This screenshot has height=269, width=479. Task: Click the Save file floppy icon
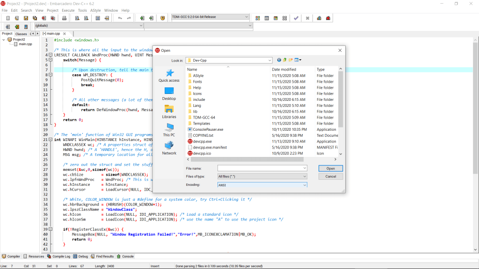[x=26, y=18]
